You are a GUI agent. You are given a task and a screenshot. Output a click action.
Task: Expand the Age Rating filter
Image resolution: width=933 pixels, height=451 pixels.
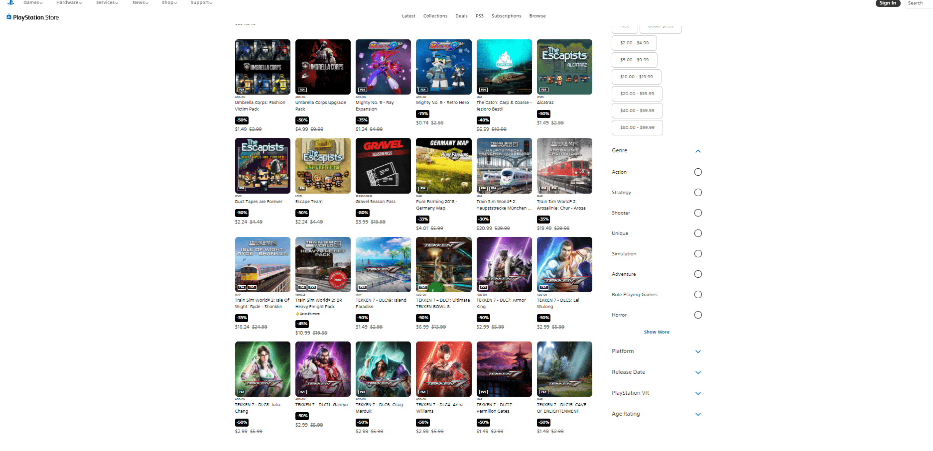click(x=698, y=414)
